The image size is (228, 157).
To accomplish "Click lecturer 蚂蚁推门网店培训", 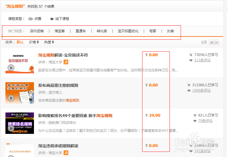I will (x=62, y=123).
